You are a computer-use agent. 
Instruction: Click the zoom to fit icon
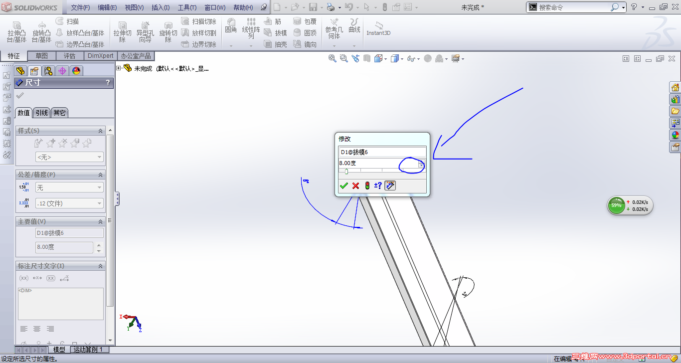pyautogui.click(x=332, y=58)
